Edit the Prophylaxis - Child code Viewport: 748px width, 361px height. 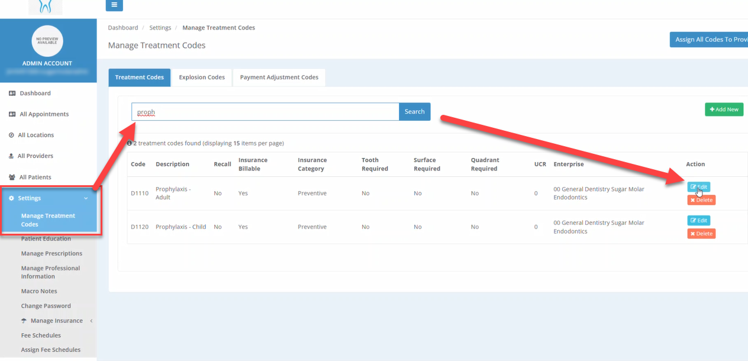tap(698, 221)
